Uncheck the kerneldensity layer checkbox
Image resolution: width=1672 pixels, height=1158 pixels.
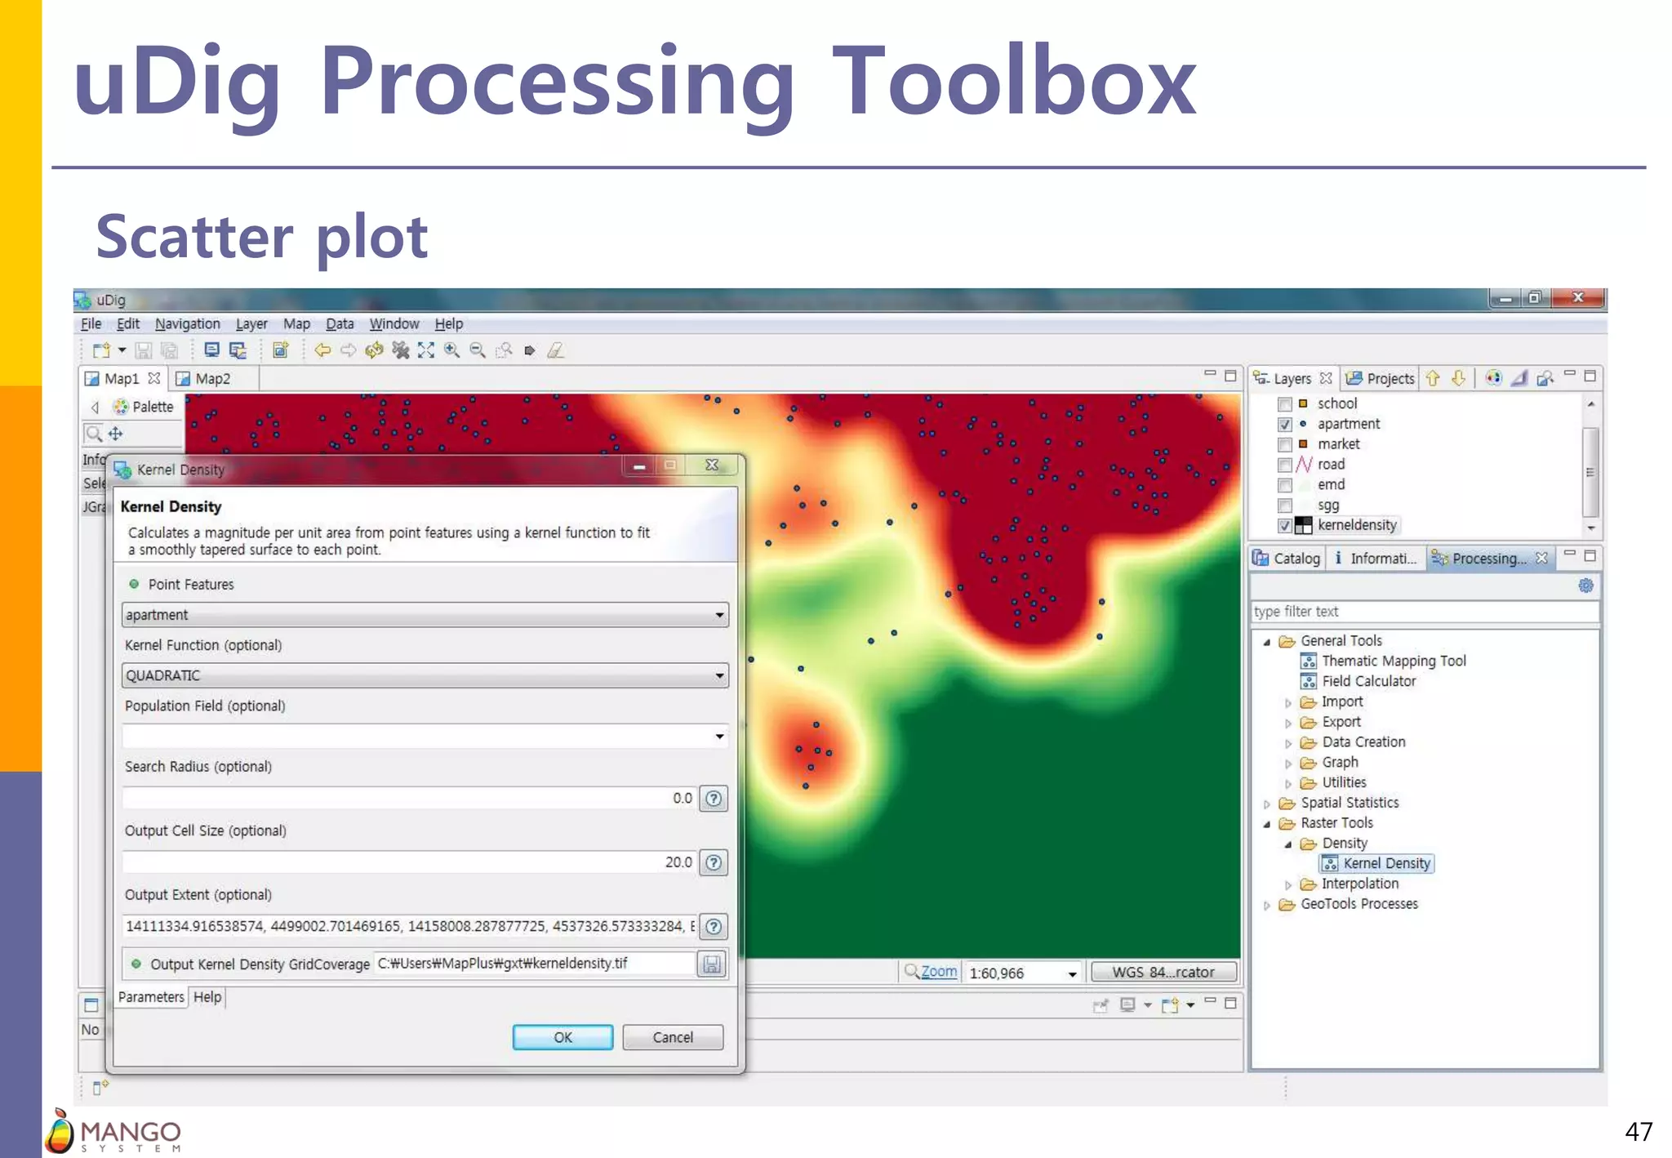(1284, 526)
